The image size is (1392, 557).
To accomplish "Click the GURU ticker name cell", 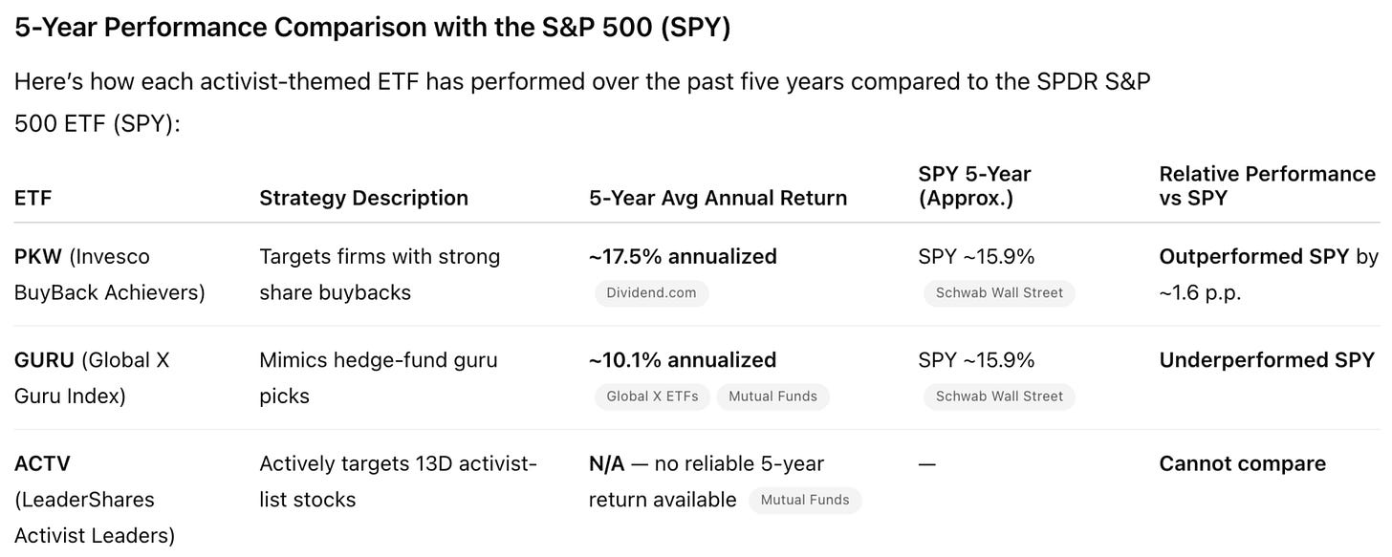I will [92, 377].
